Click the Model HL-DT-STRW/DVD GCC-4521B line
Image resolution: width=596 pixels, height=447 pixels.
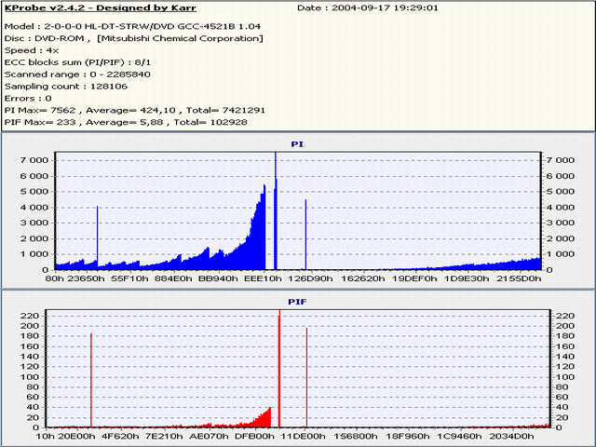pos(132,26)
